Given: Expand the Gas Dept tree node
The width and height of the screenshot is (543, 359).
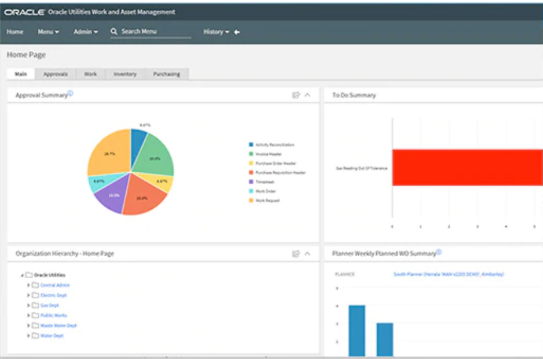Looking at the screenshot, I should [x=28, y=306].
